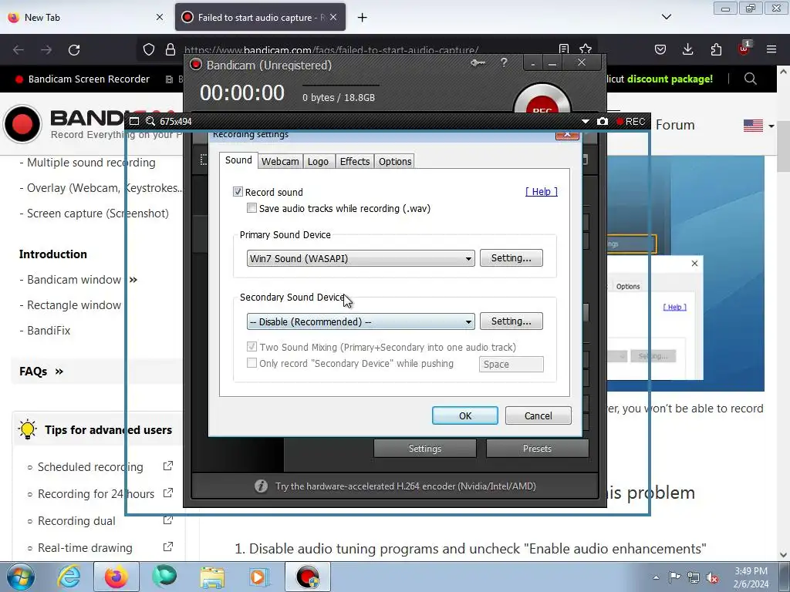
Task: Toggle reader view icon in address bar
Action: 564,49
